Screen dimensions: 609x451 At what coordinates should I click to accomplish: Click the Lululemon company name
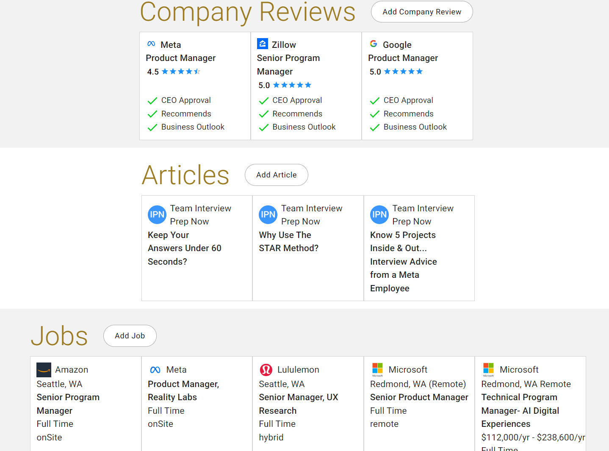coord(298,370)
